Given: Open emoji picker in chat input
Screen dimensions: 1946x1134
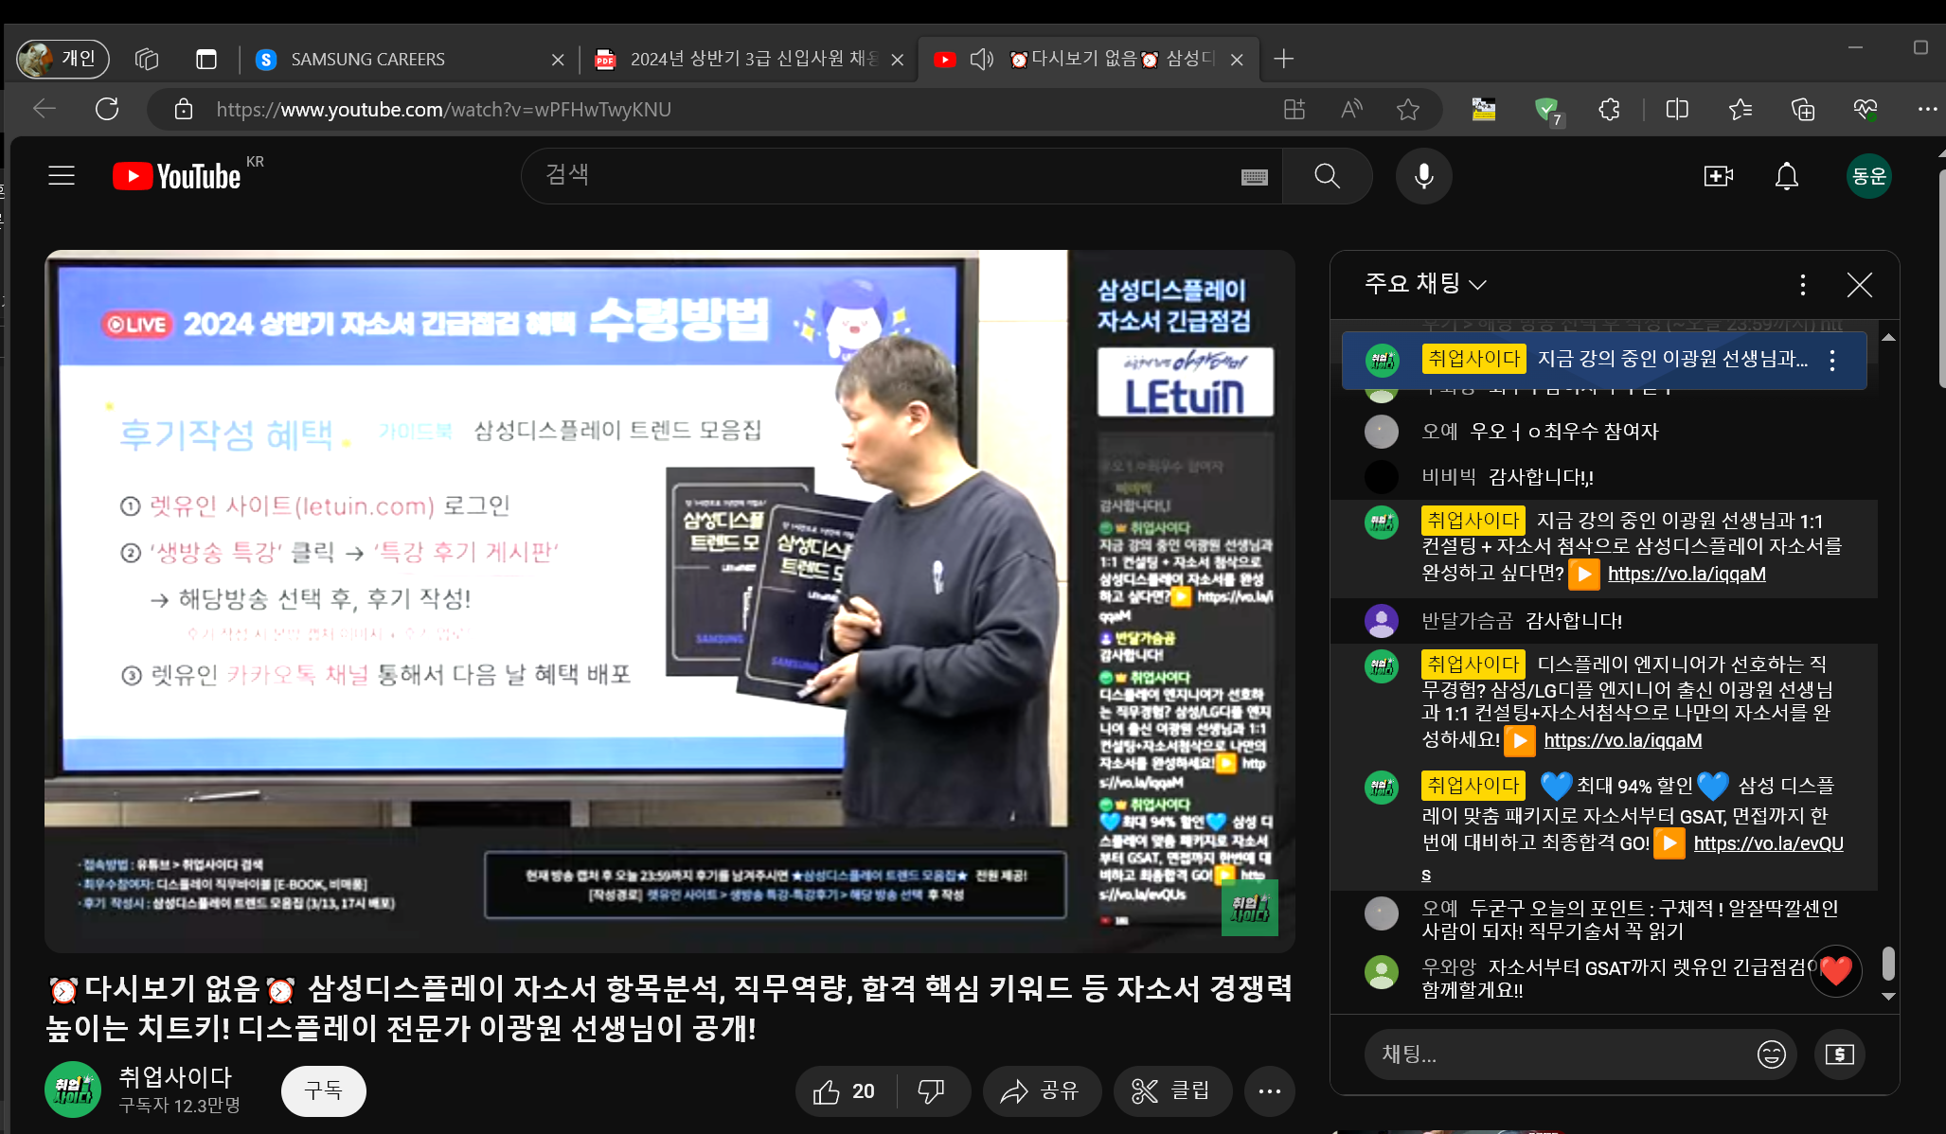Looking at the screenshot, I should (x=1771, y=1054).
